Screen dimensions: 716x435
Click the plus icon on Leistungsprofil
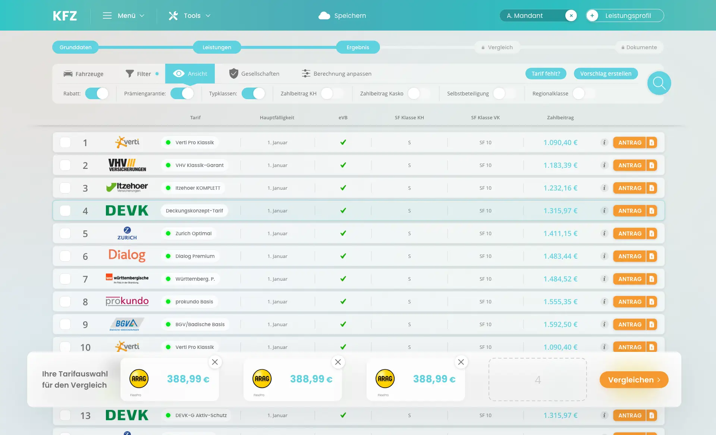point(592,16)
